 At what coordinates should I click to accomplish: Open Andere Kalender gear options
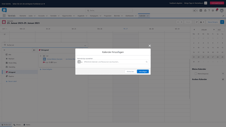(x=223, y=79)
